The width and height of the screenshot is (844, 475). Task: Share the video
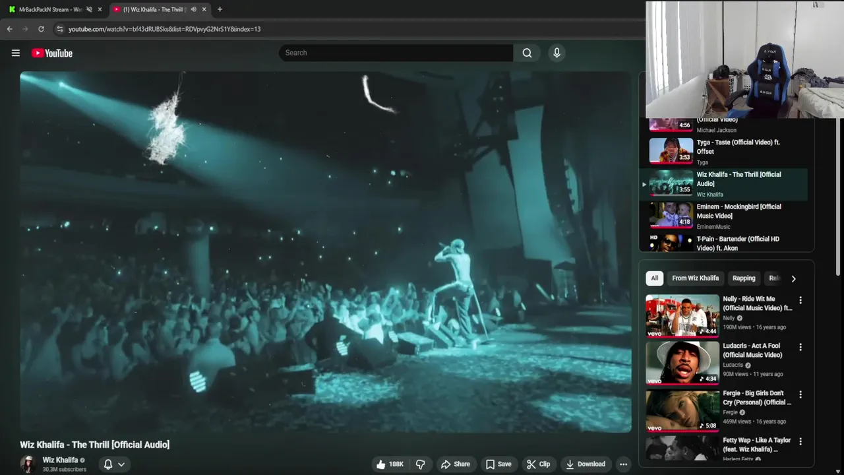coord(455,464)
